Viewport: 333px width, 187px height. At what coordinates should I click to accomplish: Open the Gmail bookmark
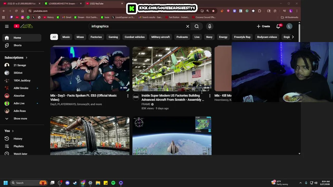click(x=66, y=17)
